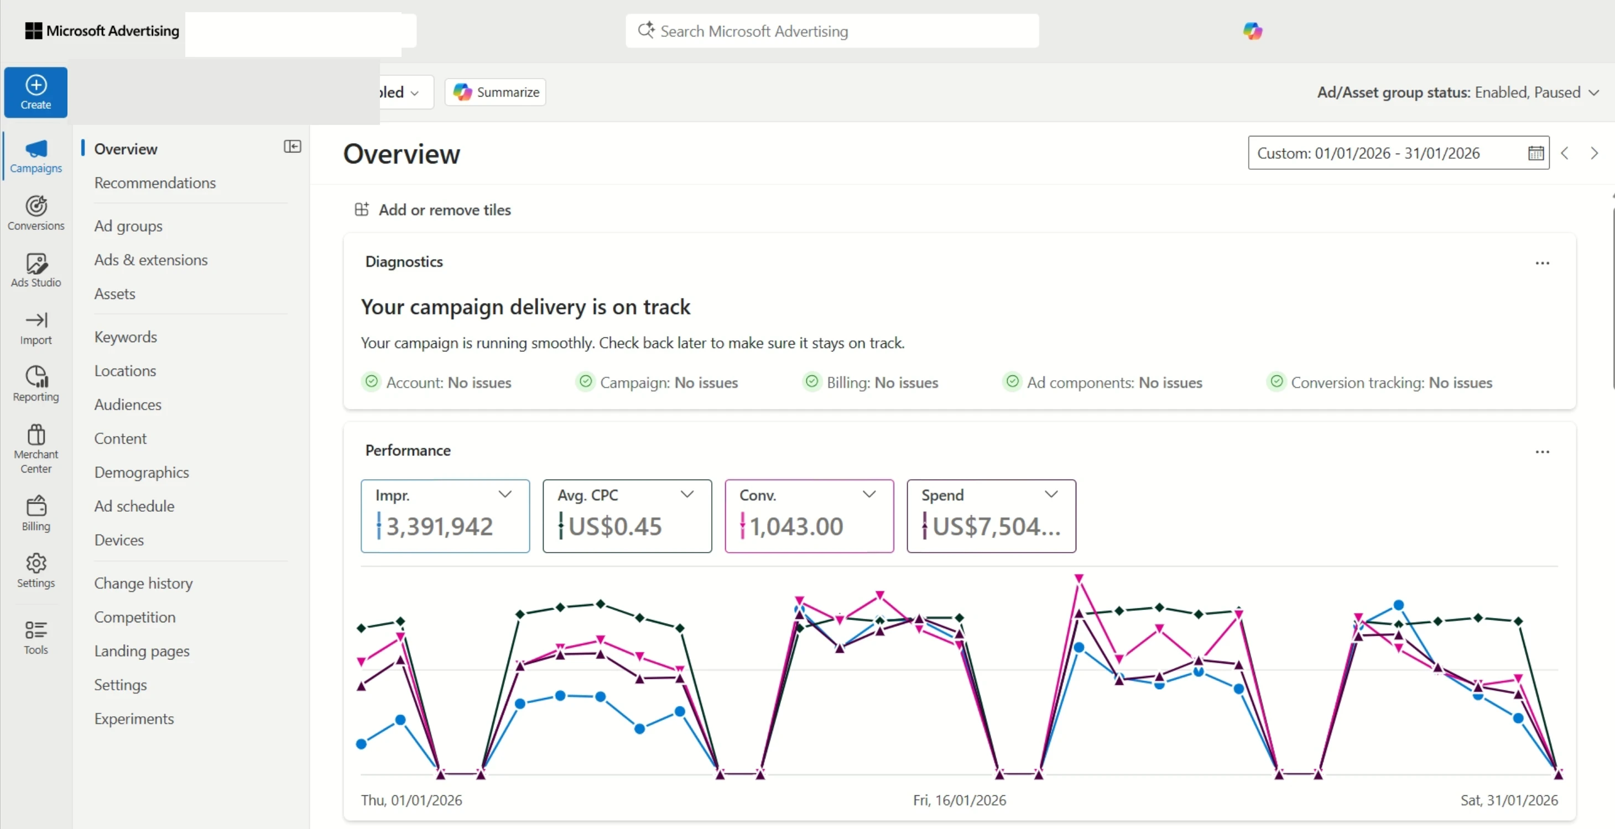The image size is (1615, 829).
Task: Switch to the Keywords section
Action: coord(126,337)
